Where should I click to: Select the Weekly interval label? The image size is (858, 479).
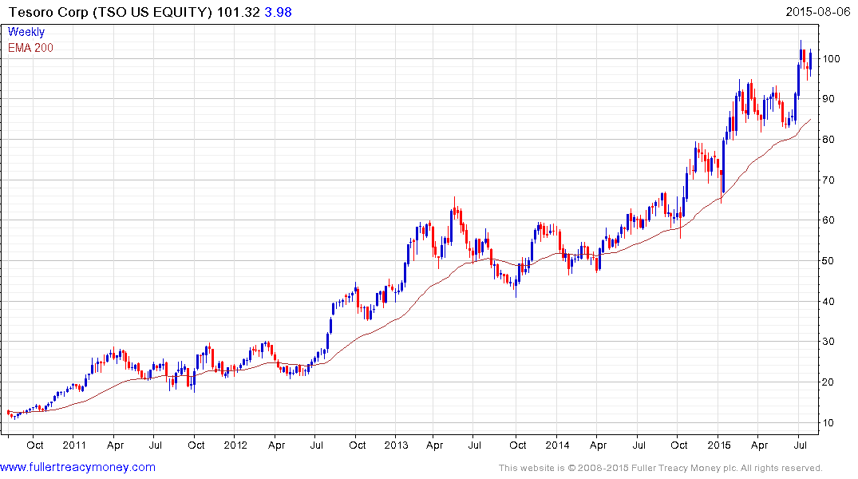tap(26, 32)
